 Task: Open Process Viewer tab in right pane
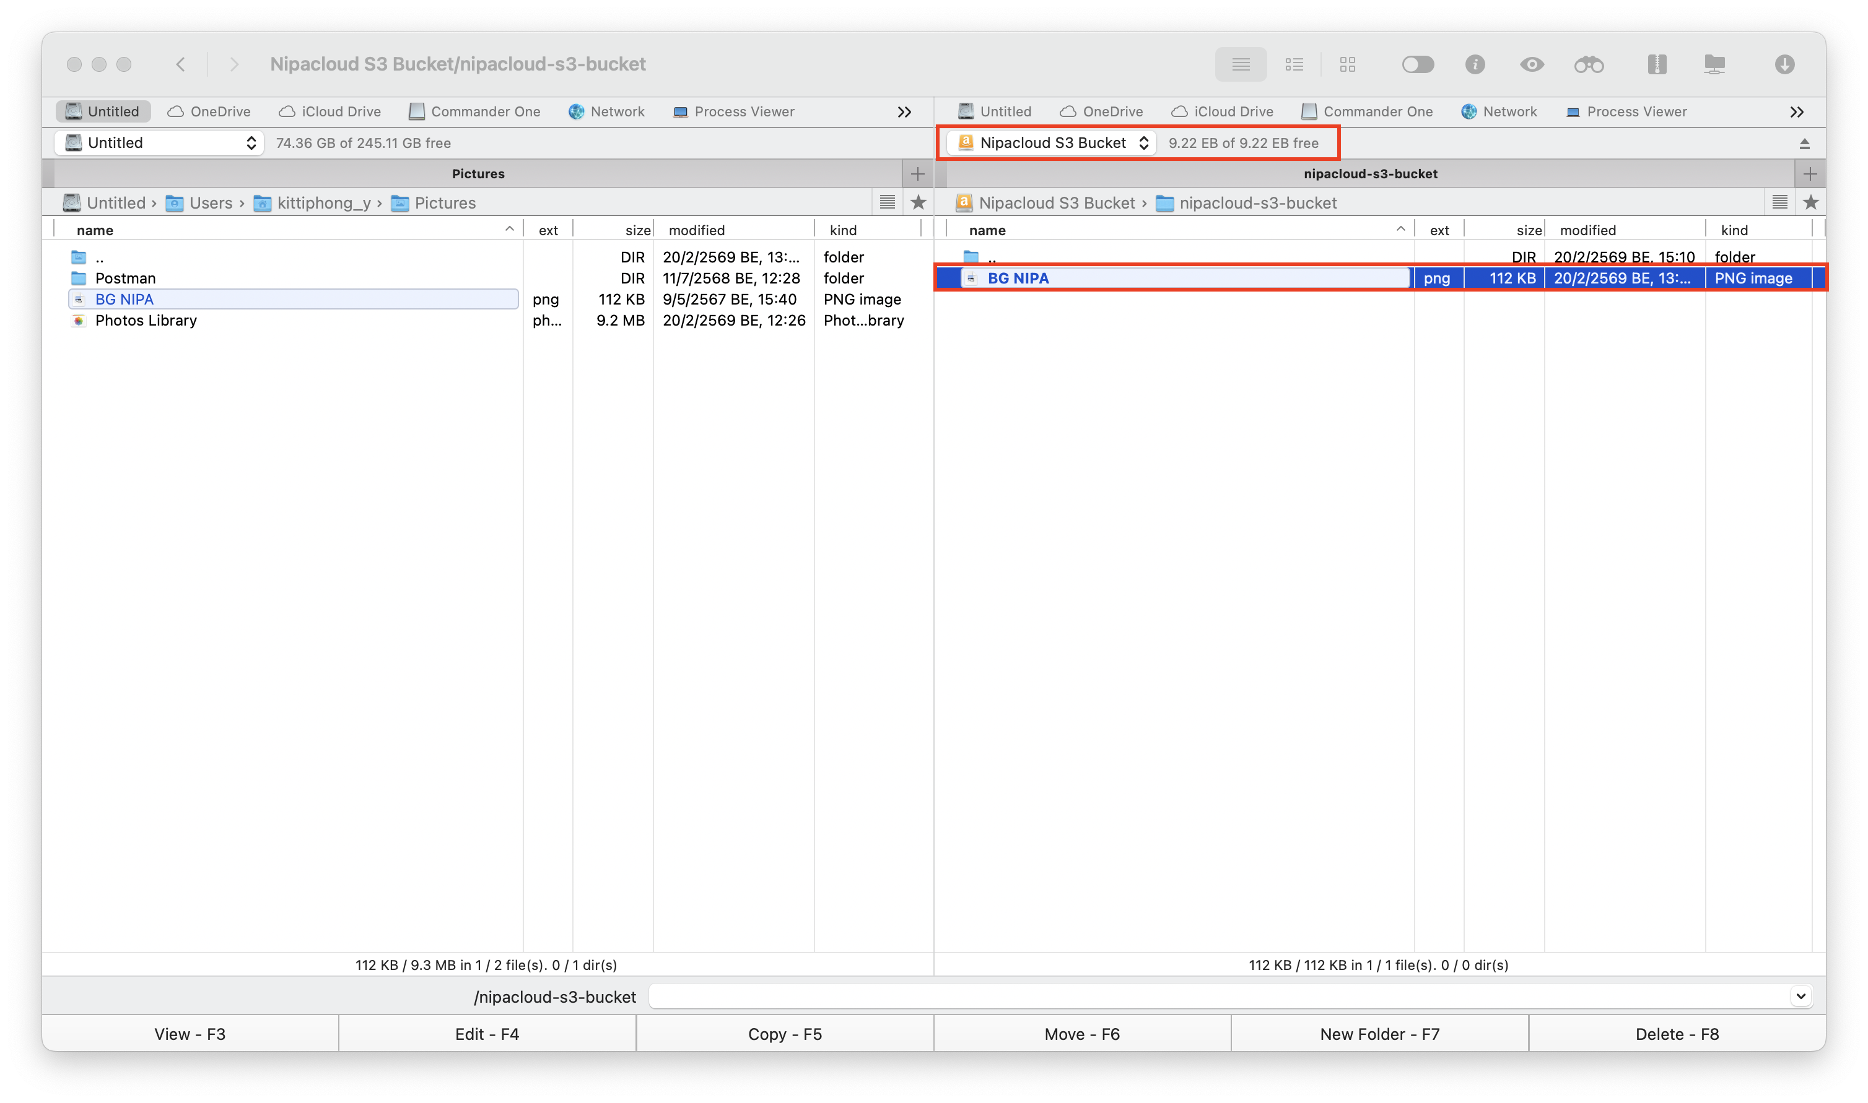pyautogui.click(x=1626, y=111)
